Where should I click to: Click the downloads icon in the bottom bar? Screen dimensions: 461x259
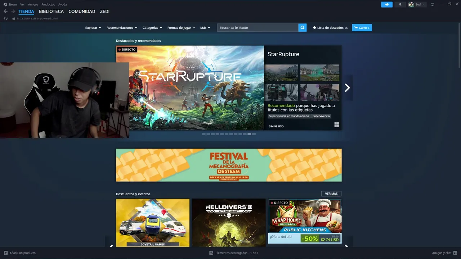click(x=211, y=253)
